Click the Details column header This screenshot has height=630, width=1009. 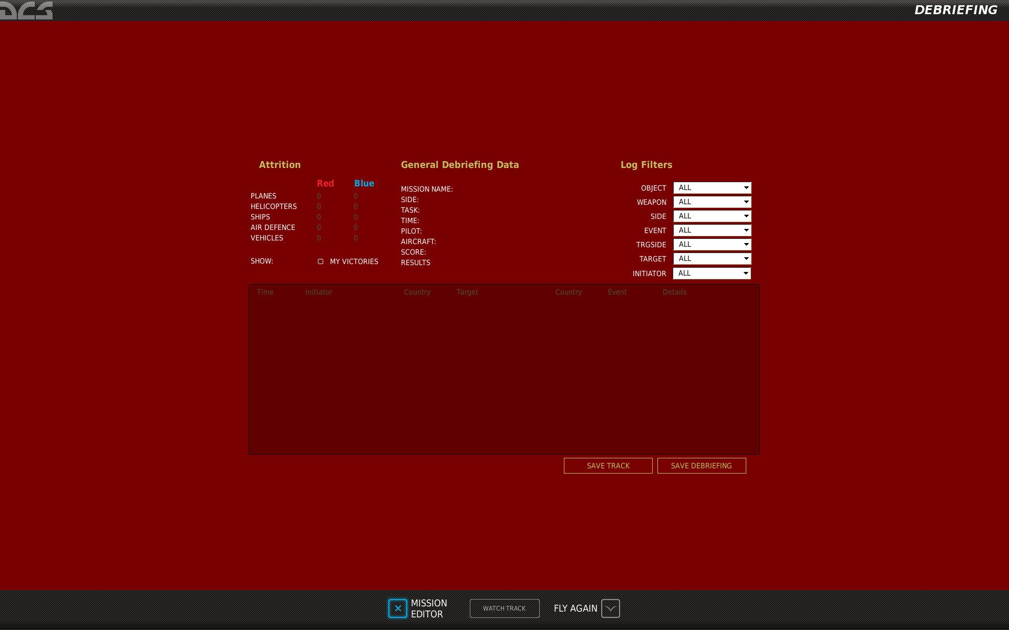tap(674, 292)
